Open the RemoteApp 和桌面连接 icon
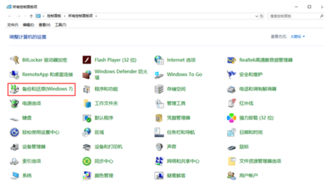Viewport: 324px width, 185px height. [x=14, y=74]
